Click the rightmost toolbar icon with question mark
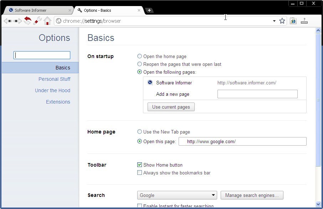 tap(304, 21)
